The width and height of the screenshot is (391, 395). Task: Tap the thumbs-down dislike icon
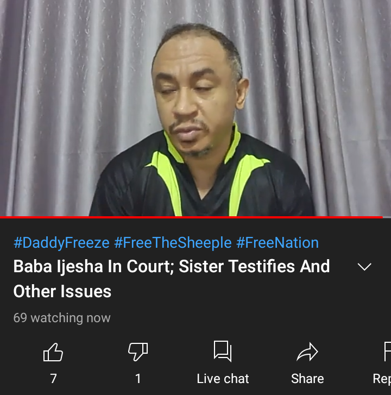pos(138,352)
